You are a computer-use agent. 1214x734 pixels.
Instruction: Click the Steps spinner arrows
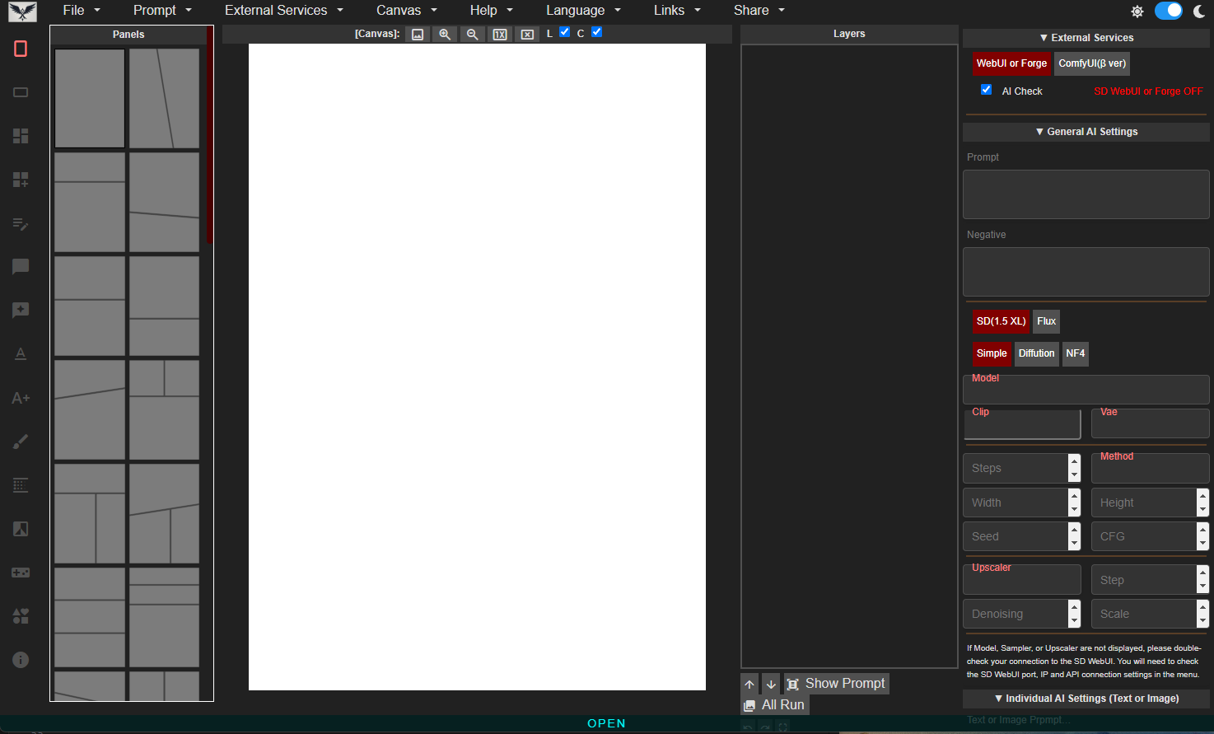point(1074,468)
